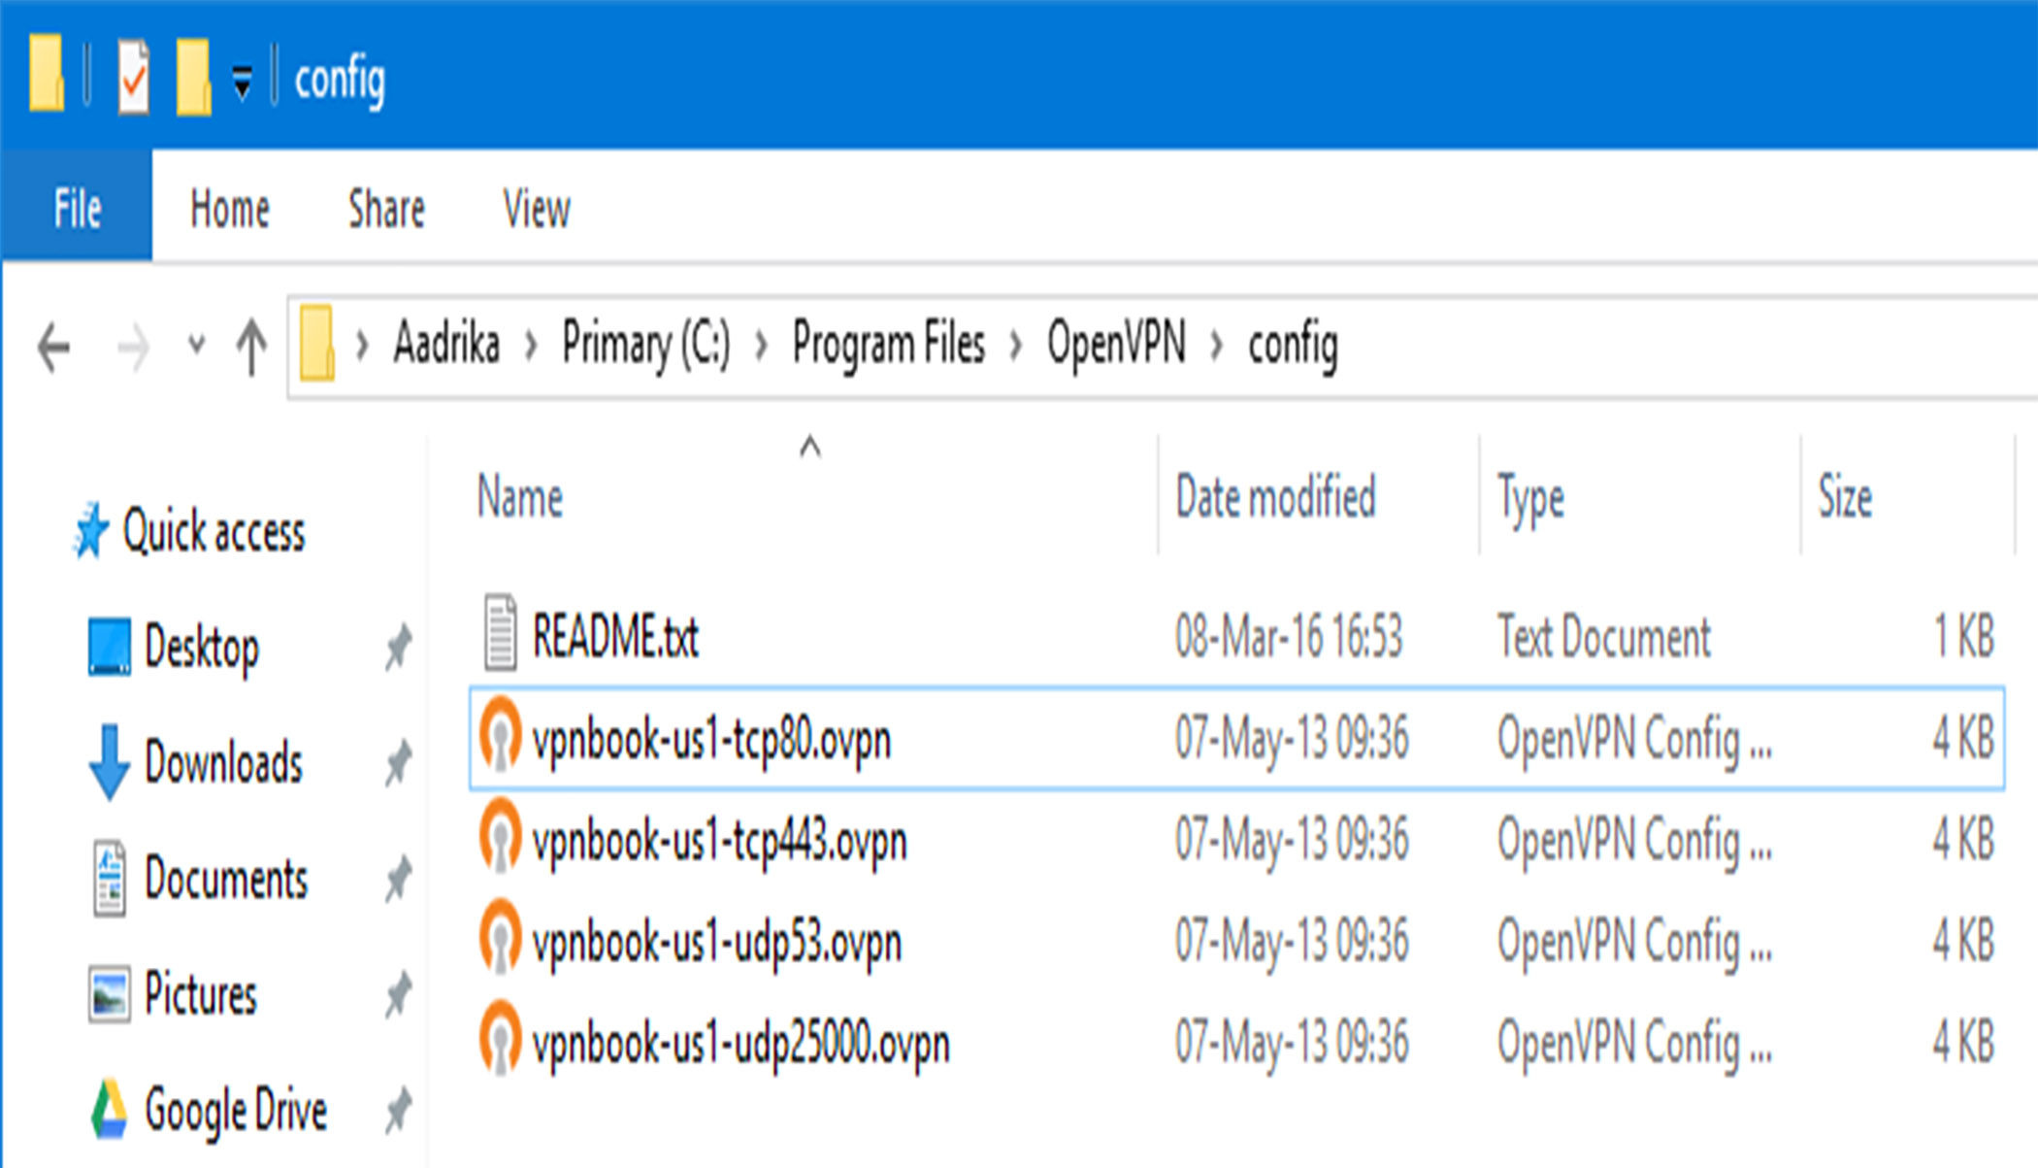Click the pin icon next to Downloads
2038x1168 pixels.
(x=398, y=763)
